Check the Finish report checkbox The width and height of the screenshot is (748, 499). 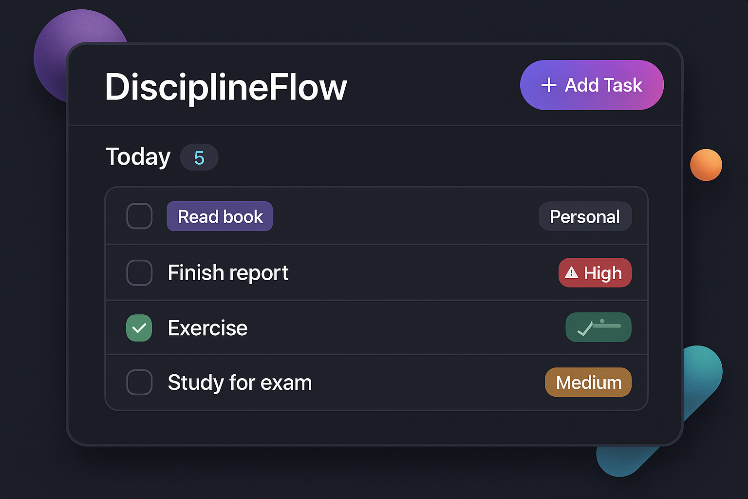[139, 272]
